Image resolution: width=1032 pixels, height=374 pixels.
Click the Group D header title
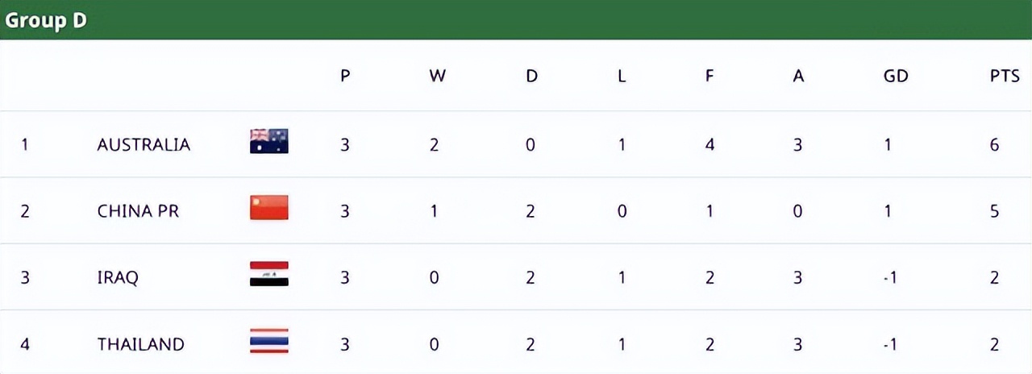pos(46,20)
